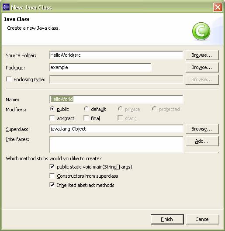Screen dimensions: 225x231
Task: Enable Constructors from superclass checkbox
Action: 52,176
